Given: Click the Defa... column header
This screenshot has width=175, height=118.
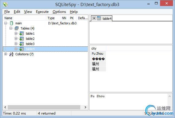Looking at the screenshot, I should [x=82, y=18].
